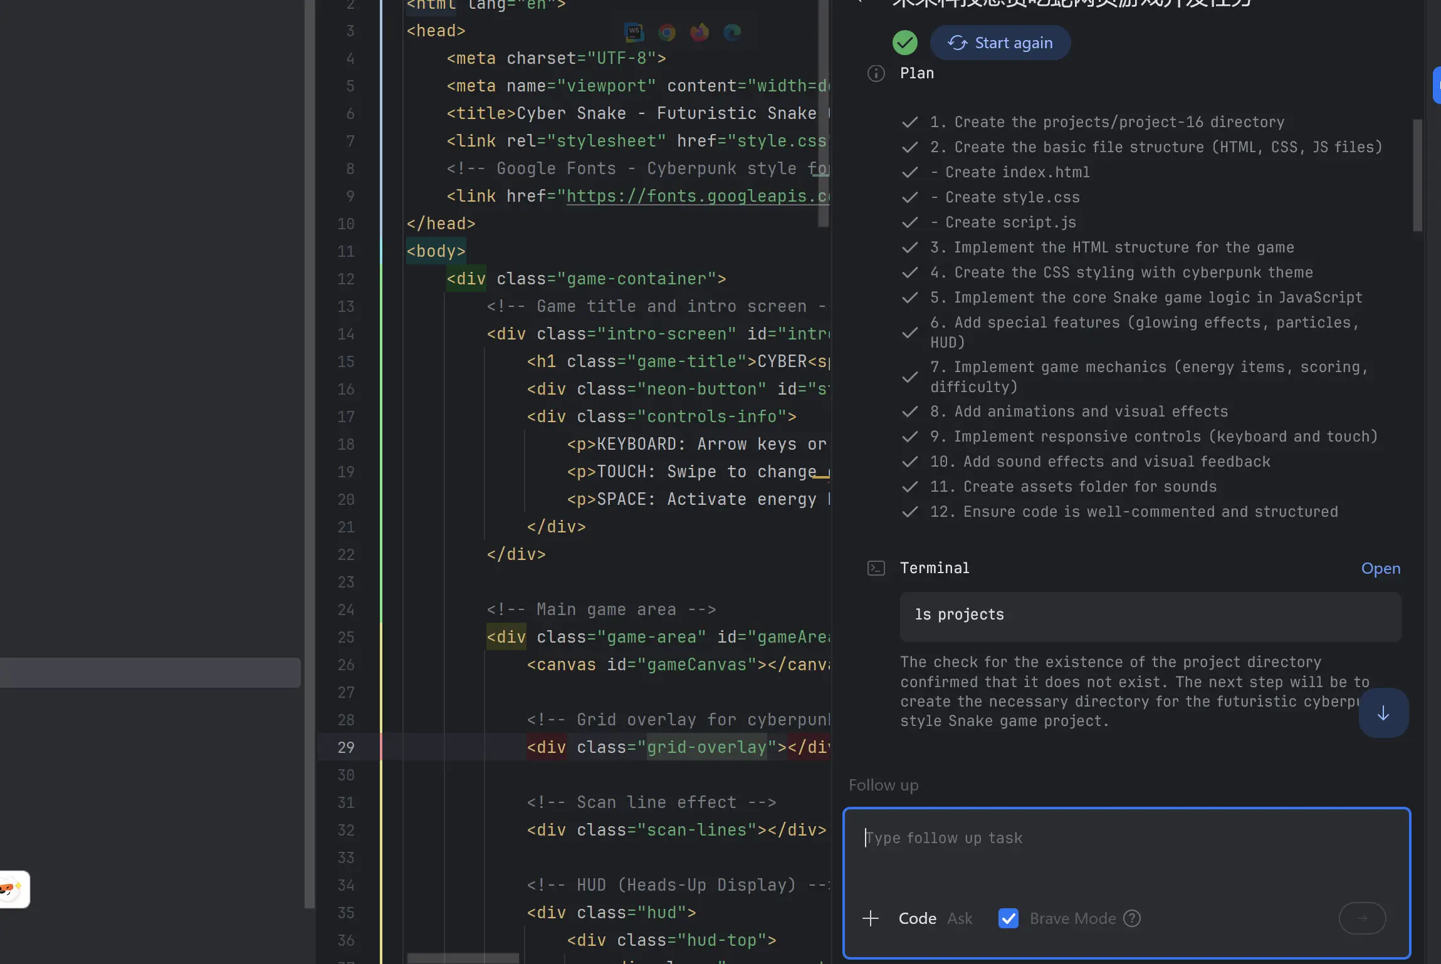
Task: Click the 'grid-overlay' class value on line 29
Action: [706, 747]
